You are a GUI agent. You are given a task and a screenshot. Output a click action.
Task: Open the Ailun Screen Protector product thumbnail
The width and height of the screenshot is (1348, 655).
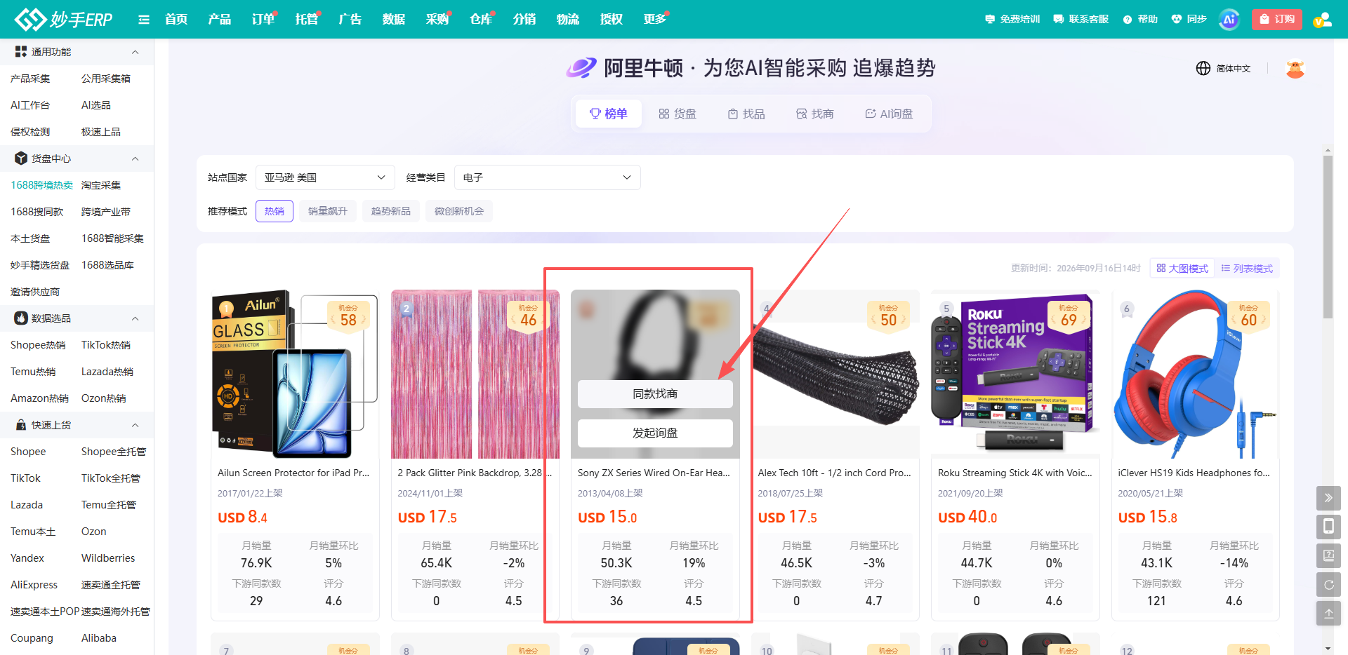point(295,374)
